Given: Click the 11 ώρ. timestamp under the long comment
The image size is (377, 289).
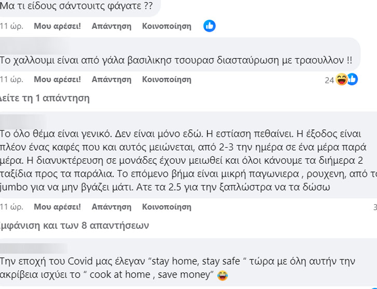Looking at the screenshot, I should (11, 207).
